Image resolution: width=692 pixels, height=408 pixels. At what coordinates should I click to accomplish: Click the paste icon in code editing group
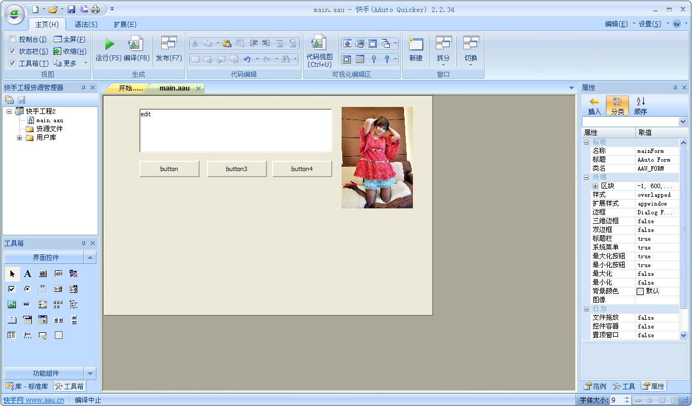point(226,43)
